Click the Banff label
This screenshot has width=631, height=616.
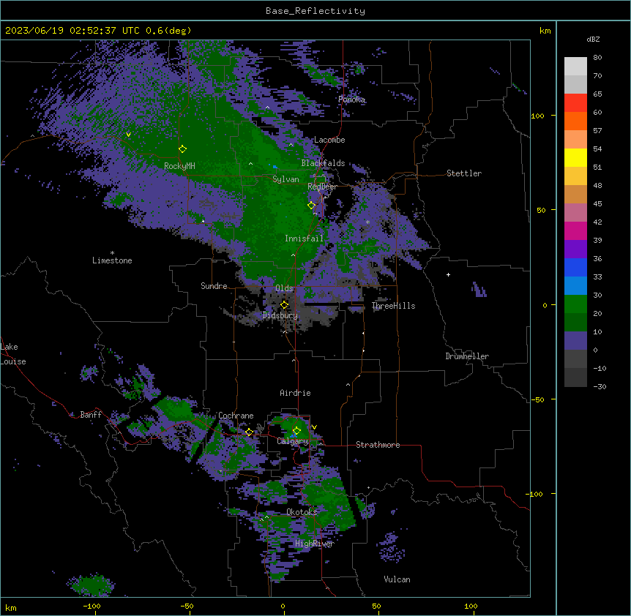[x=91, y=415]
